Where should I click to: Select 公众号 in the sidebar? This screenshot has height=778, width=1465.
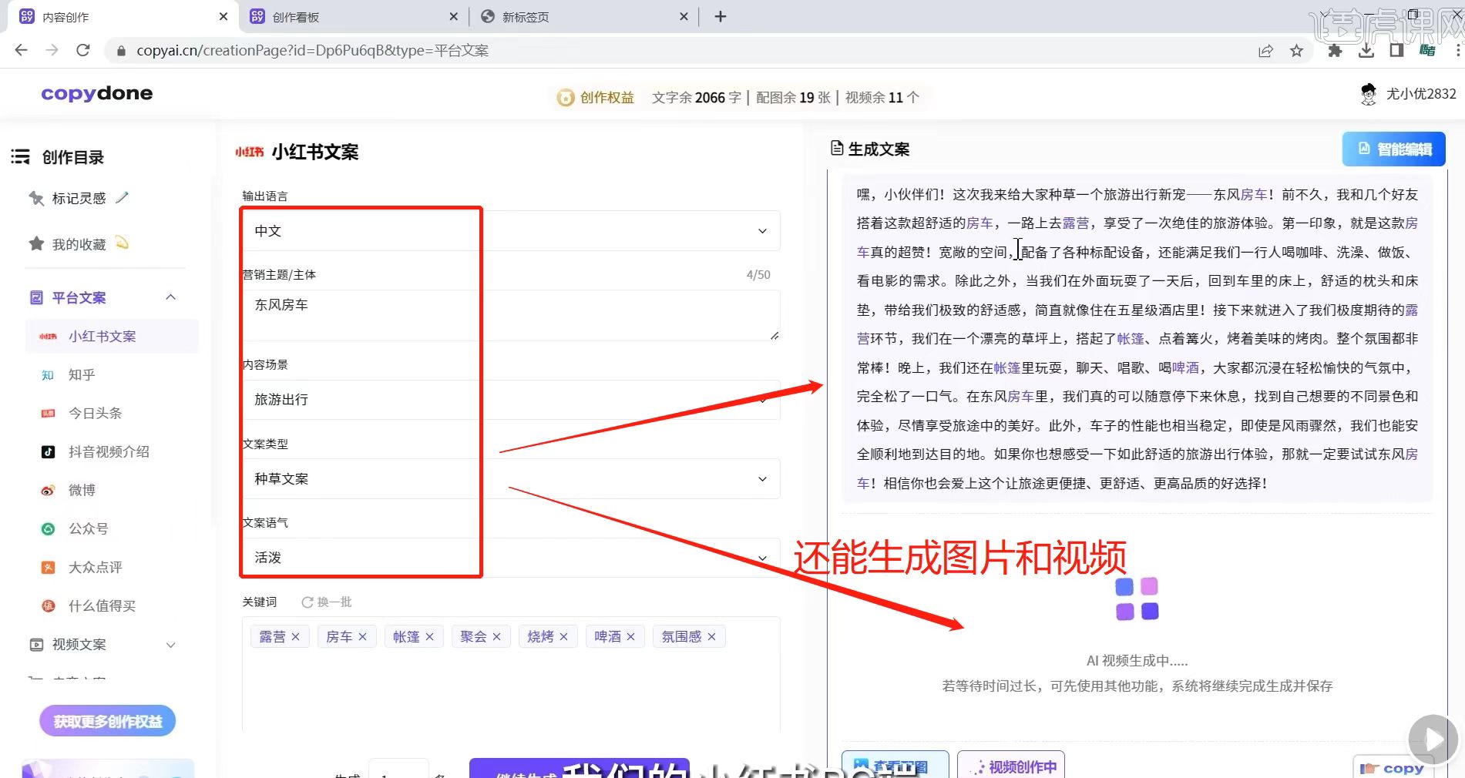(89, 529)
